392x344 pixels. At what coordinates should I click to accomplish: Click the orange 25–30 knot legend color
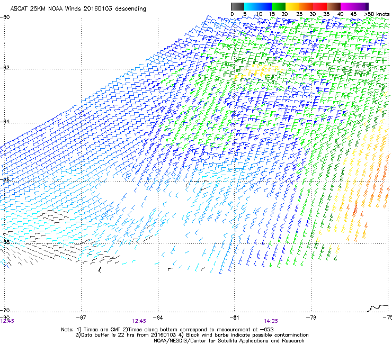point(306,6)
